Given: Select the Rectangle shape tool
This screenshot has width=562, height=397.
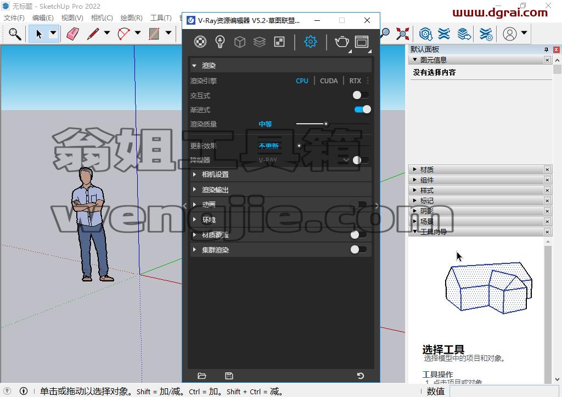Looking at the screenshot, I should pos(154,34).
